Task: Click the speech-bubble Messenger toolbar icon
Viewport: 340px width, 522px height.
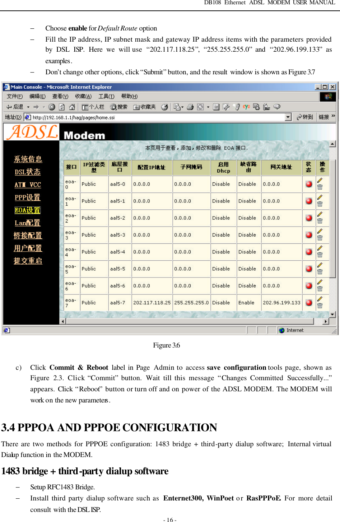Action: 277,107
